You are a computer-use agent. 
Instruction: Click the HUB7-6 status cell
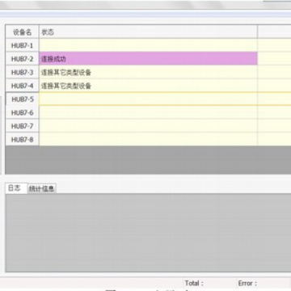[x=148, y=112]
